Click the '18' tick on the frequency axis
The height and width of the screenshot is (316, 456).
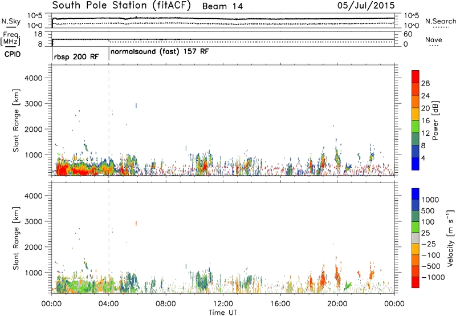tap(38, 34)
